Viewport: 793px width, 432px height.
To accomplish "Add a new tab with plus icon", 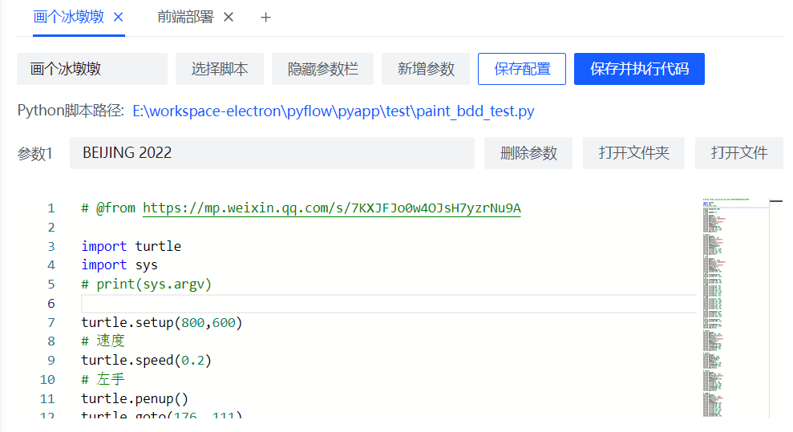I will [x=266, y=18].
